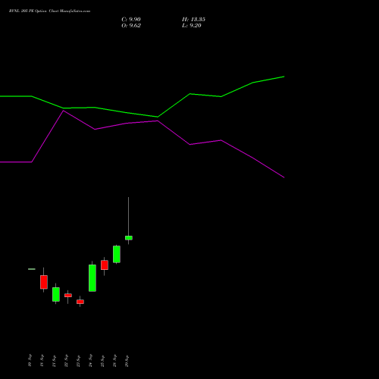
Task: Click the "28 Sep" date axis label
Action: [x=114, y=361]
